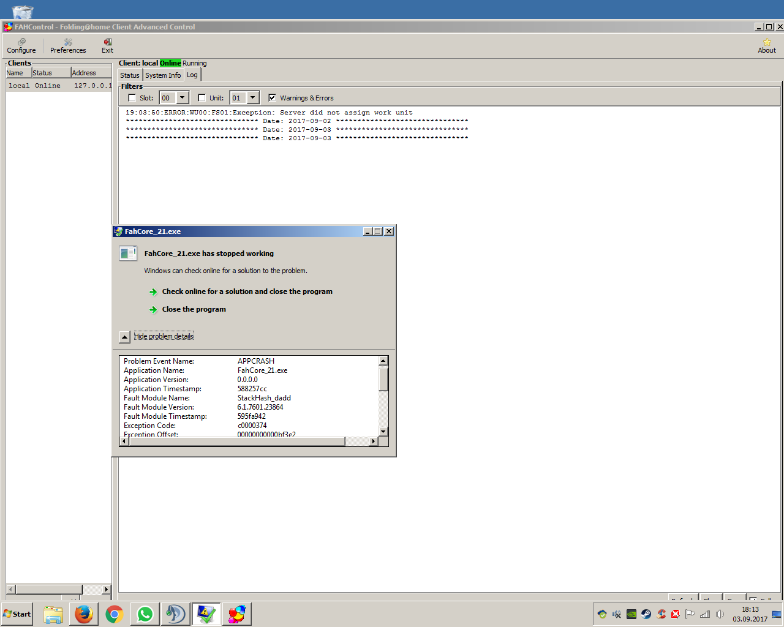Open the Action Center flag icon

click(690, 614)
